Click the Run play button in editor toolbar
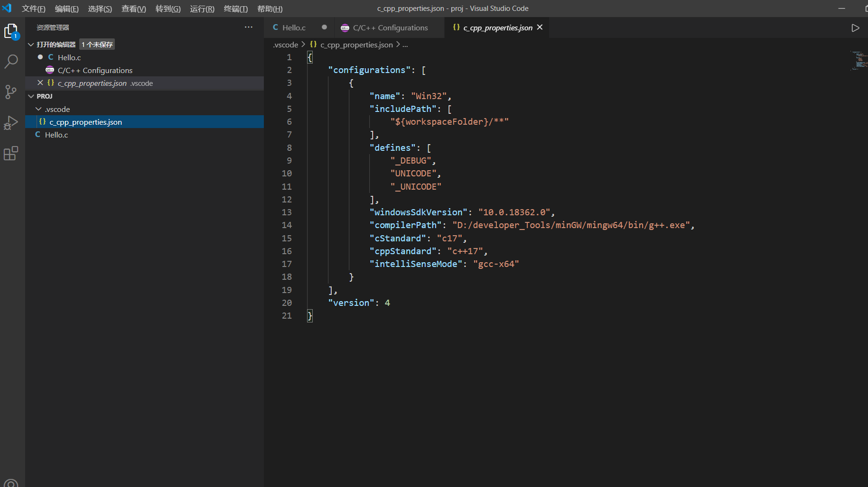 pos(855,28)
